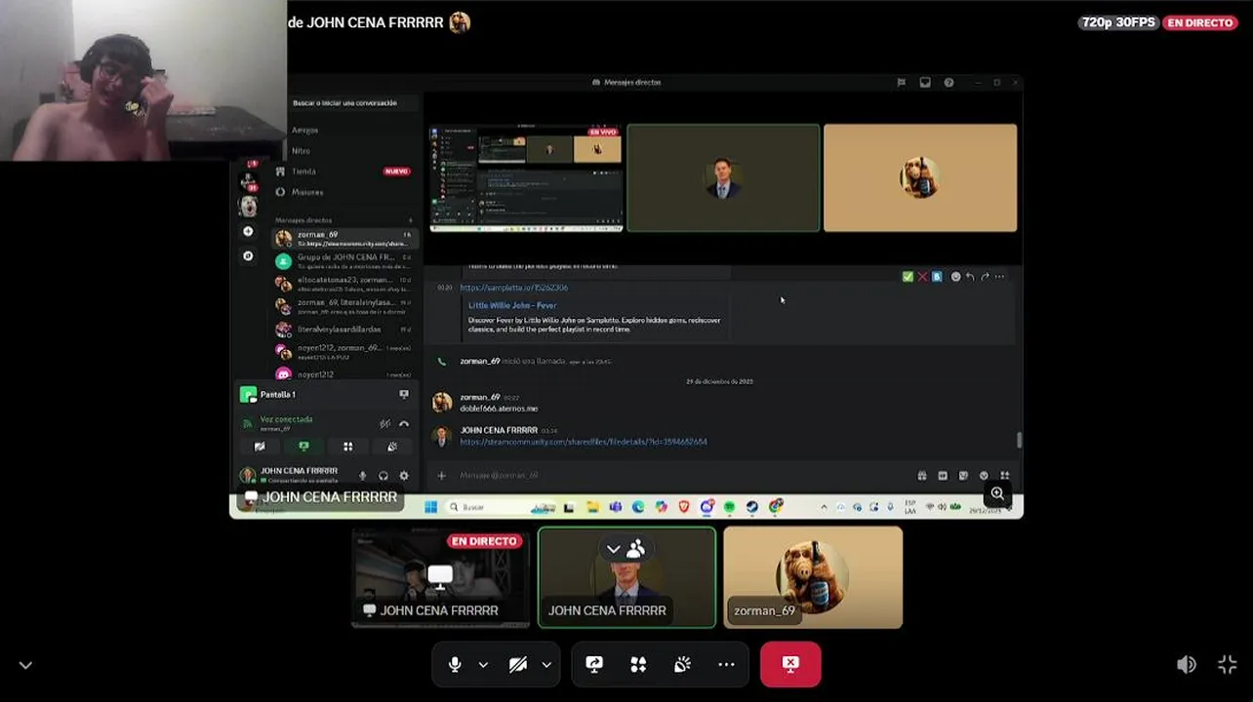Select JOHN CENA FRRRRR live stream tile
Screen dimensions: 1253x702
(x=440, y=577)
